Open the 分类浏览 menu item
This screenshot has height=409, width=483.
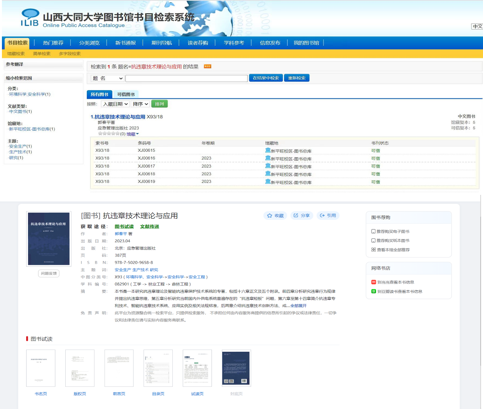pyautogui.click(x=89, y=43)
